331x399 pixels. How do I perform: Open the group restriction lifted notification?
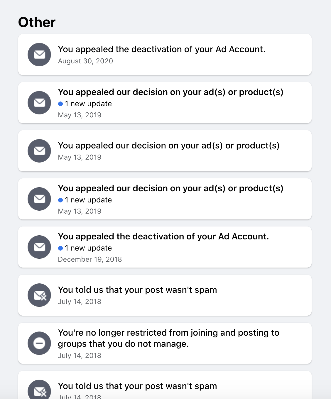165,343
